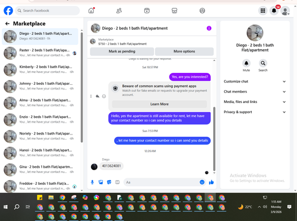Click the voice clip microphone icon
This screenshot has width=297, height=221.
[92, 182]
